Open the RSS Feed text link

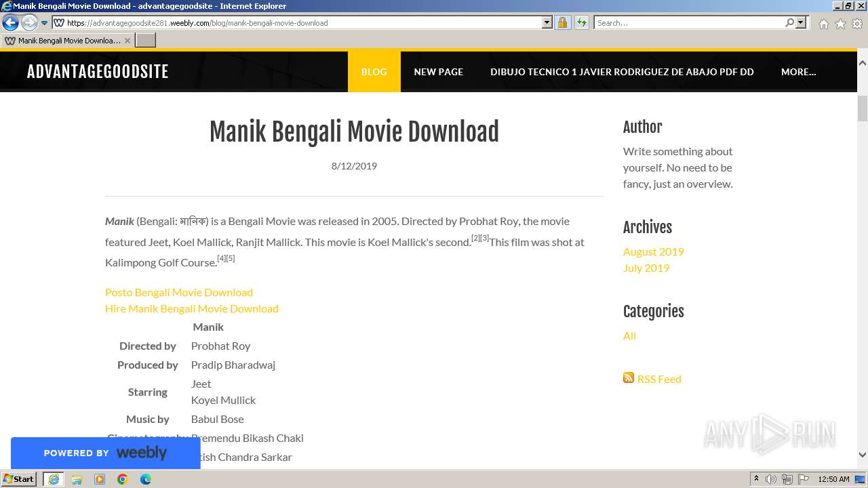click(659, 379)
